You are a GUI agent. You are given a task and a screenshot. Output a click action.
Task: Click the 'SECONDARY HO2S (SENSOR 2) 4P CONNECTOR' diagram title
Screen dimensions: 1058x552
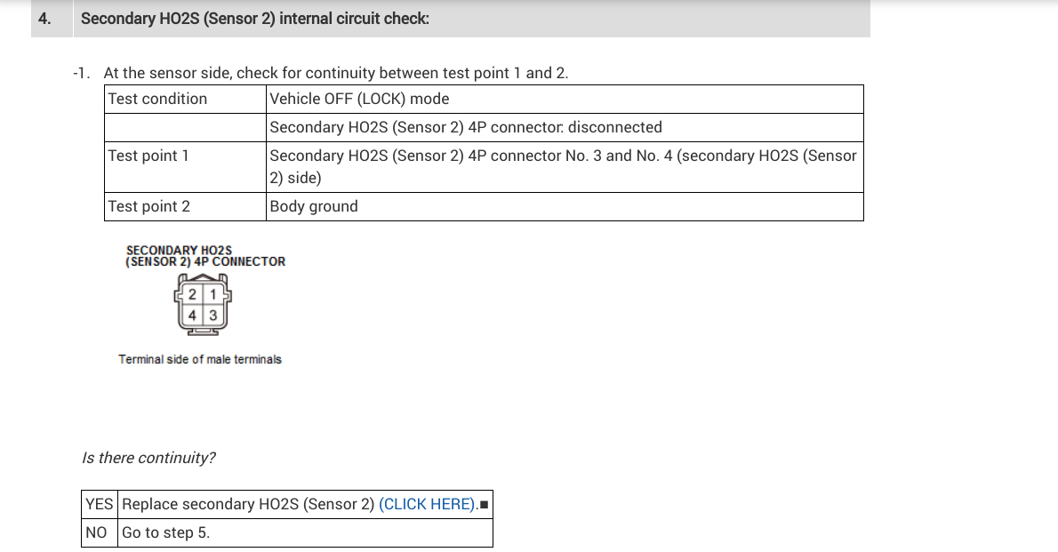(205, 256)
